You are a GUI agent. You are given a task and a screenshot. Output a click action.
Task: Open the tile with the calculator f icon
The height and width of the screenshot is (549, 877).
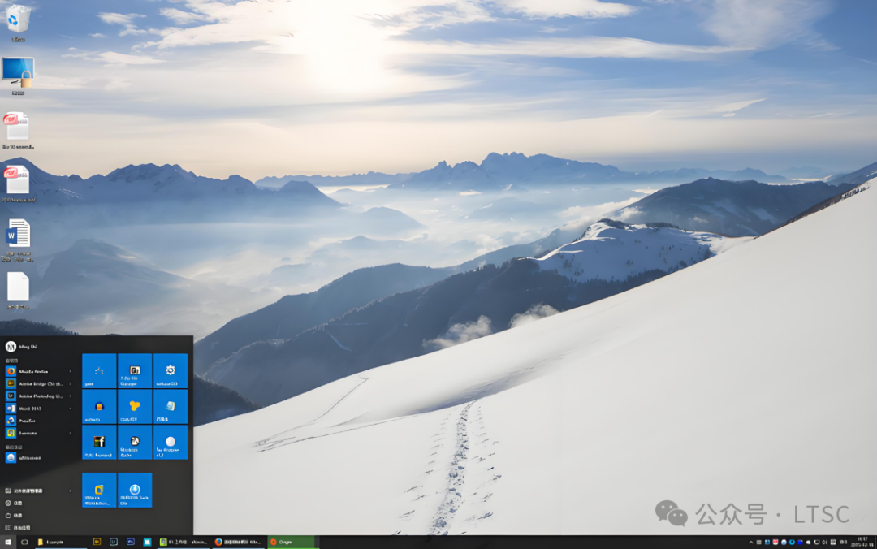pyautogui.click(x=99, y=442)
